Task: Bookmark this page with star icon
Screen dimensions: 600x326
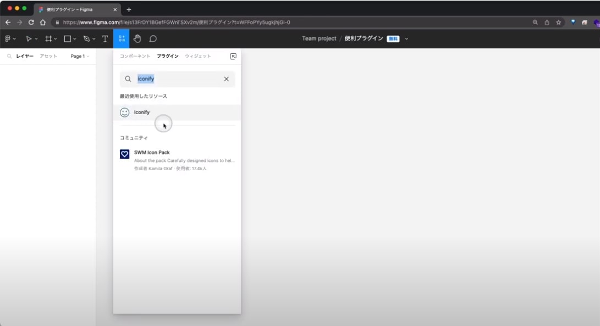Action: click(x=558, y=22)
